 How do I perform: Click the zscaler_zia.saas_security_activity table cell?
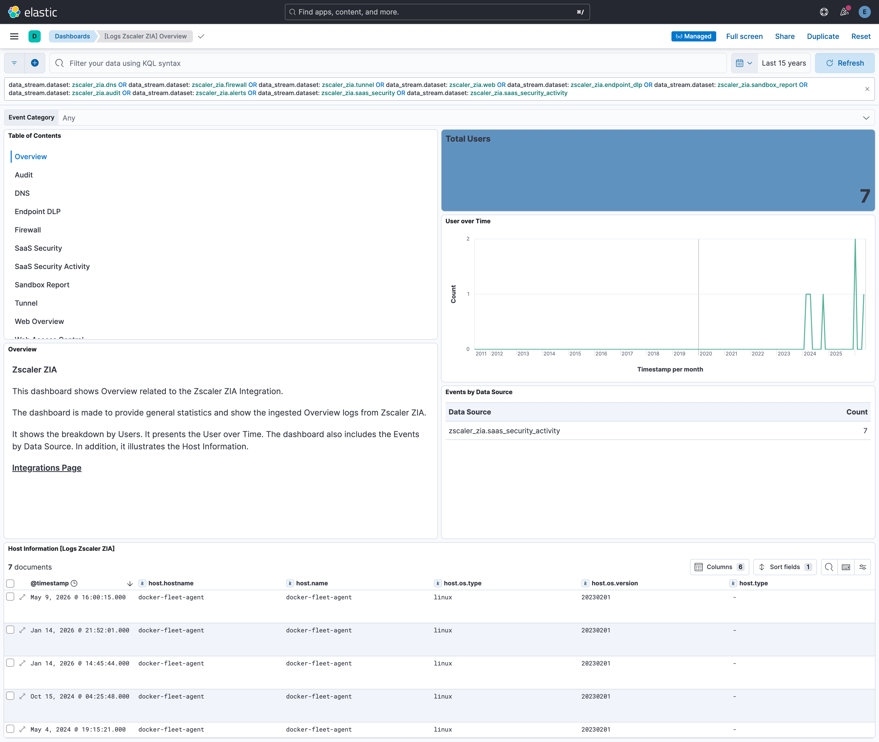click(504, 431)
